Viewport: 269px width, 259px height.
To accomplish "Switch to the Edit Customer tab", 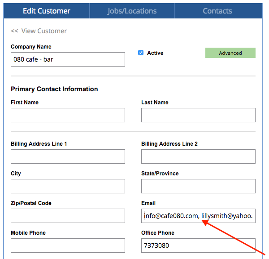I will [x=47, y=11].
